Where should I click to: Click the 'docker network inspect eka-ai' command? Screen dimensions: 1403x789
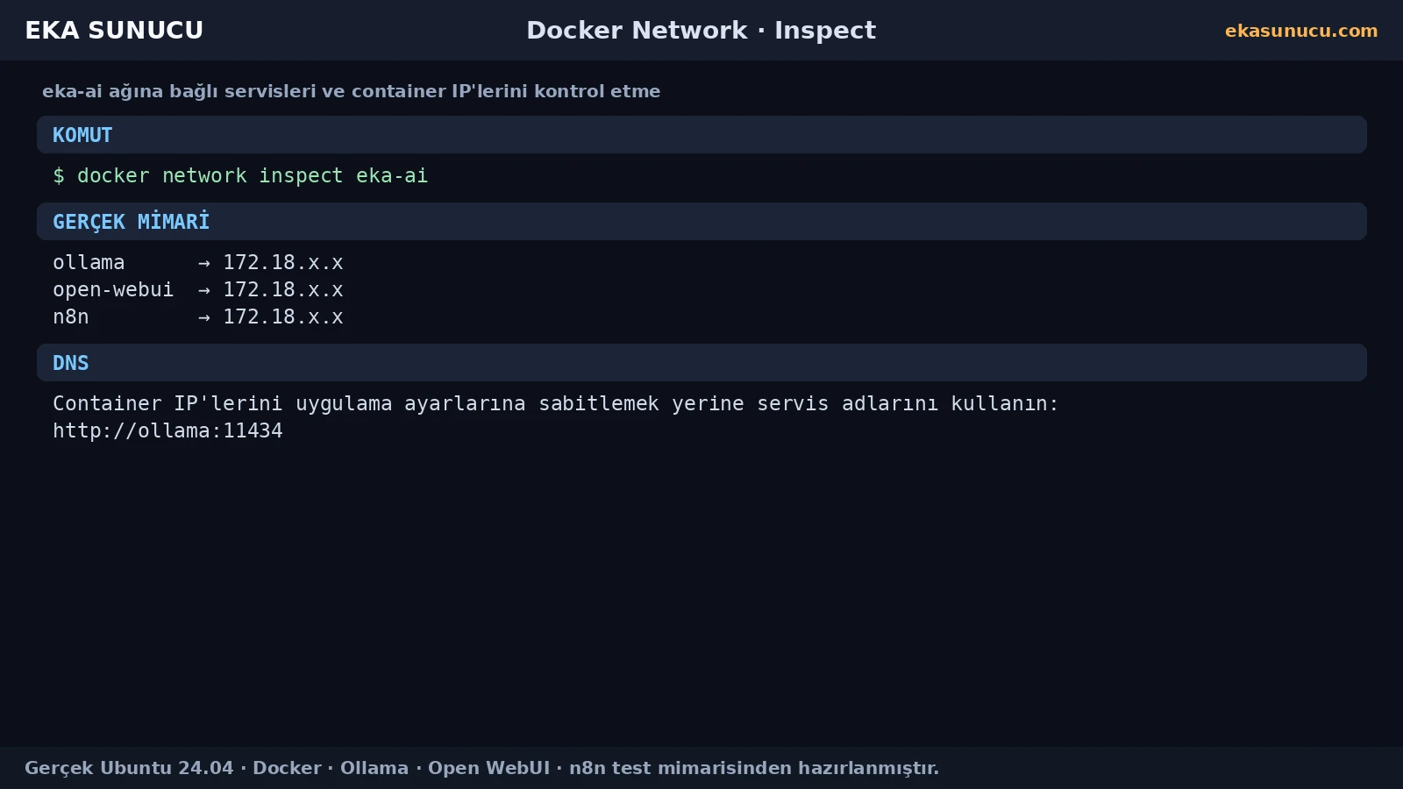pyautogui.click(x=240, y=175)
